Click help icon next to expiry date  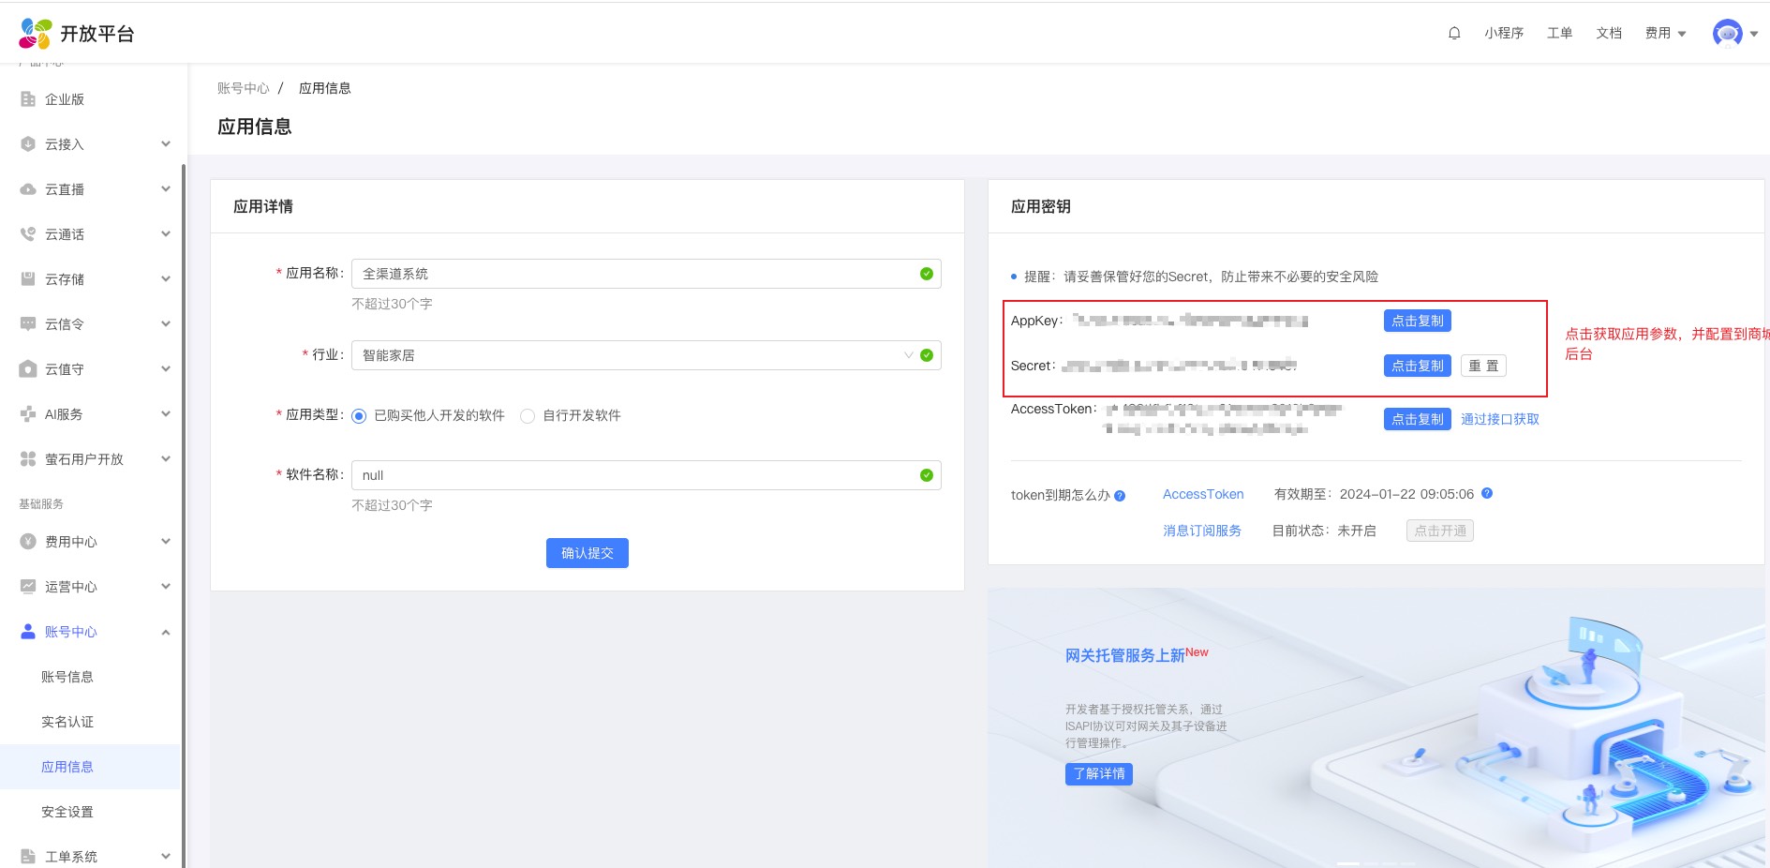[x=1487, y=493]
